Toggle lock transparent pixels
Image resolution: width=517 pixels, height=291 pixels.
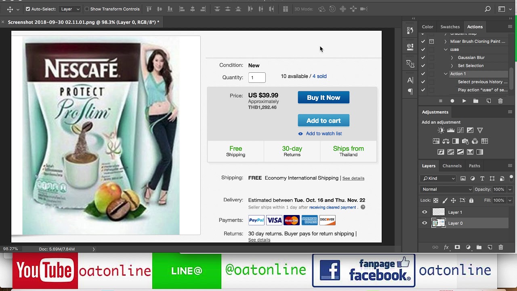(x=436, y=200)
